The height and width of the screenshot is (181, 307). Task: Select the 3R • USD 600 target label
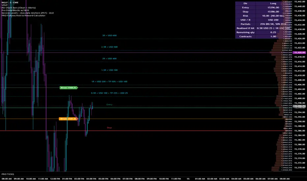pyautogui.click(x=109, y=35)
